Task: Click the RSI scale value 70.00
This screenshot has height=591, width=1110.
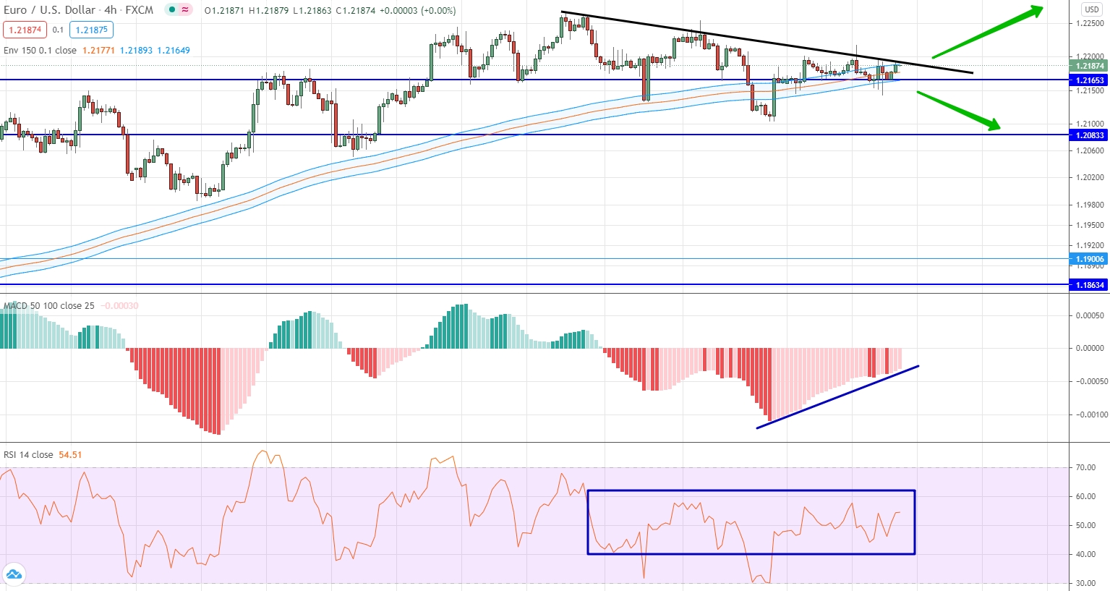Action: tap(1085, 468)
